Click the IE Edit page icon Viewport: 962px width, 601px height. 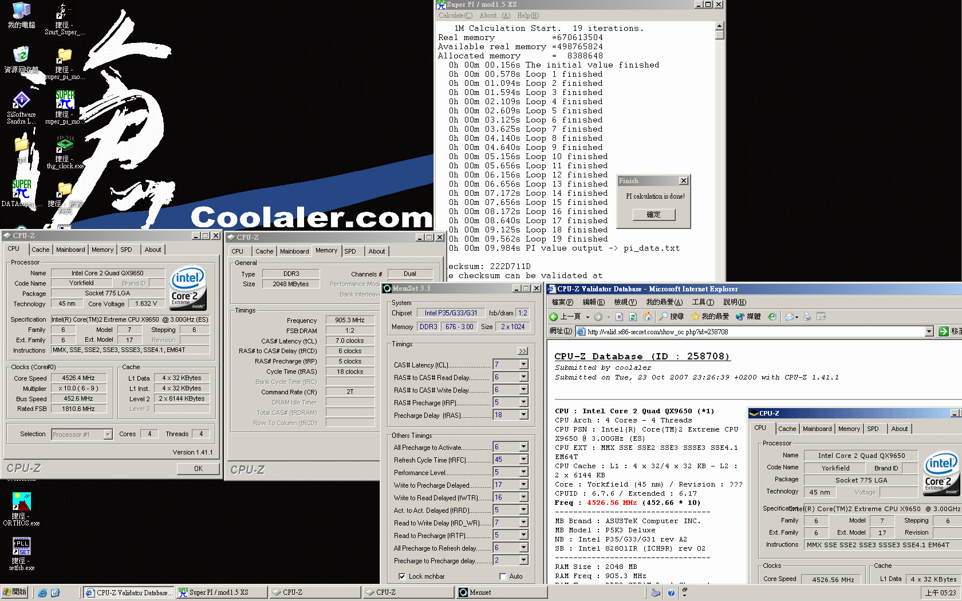[x=821, y=317]
